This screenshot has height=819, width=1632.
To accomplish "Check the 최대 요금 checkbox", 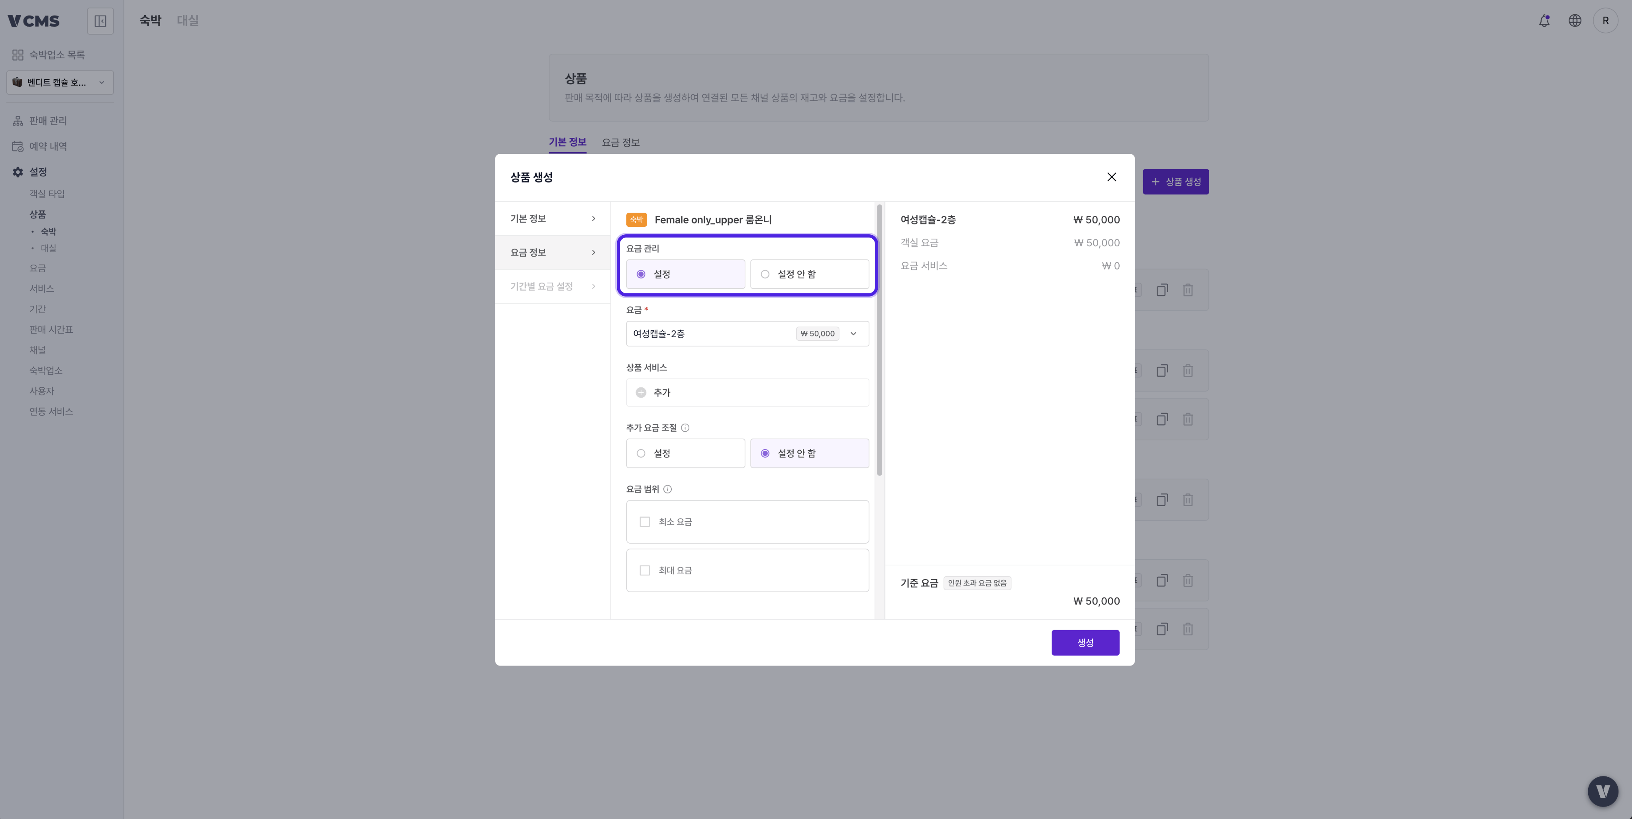I will 644,571.
